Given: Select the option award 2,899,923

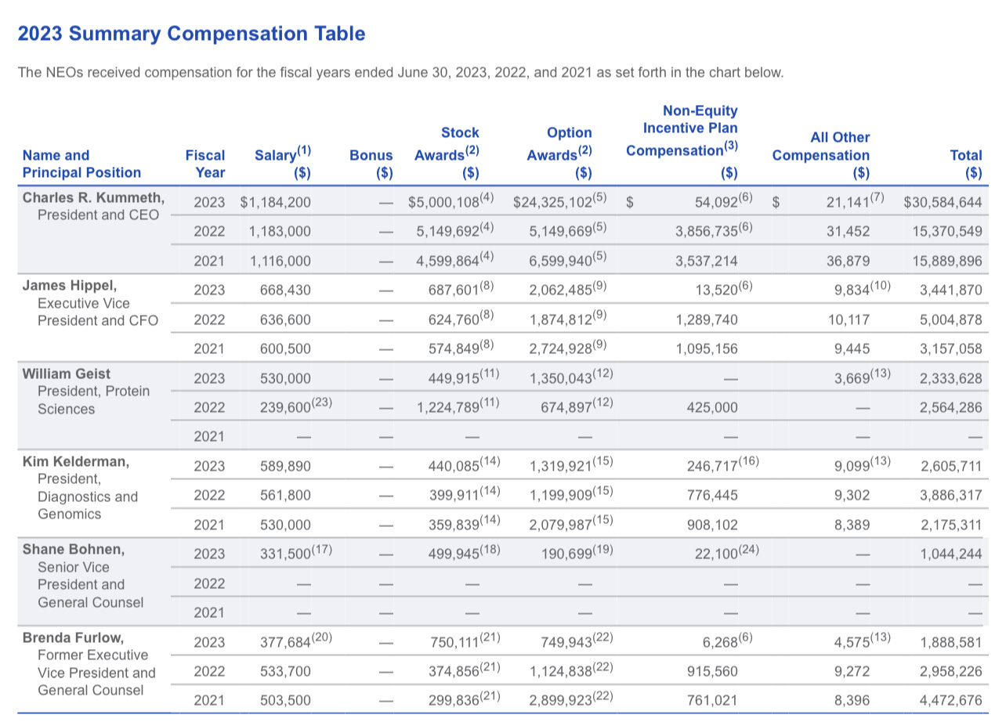Looking at the screenshot, I should (559, 700).
